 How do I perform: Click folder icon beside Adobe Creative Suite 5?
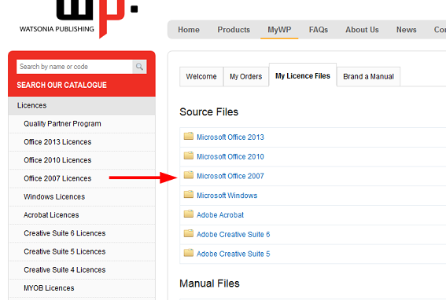[x=189, y=253]
